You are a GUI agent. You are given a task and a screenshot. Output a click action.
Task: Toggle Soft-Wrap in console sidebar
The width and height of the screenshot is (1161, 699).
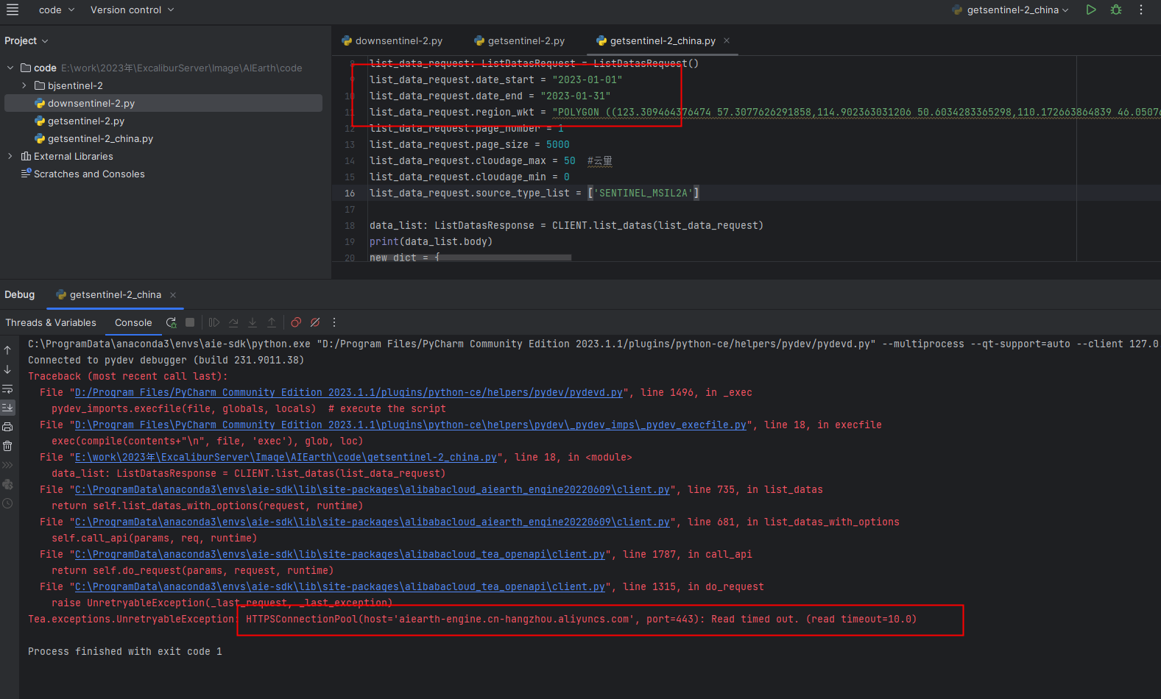(7, 388)
